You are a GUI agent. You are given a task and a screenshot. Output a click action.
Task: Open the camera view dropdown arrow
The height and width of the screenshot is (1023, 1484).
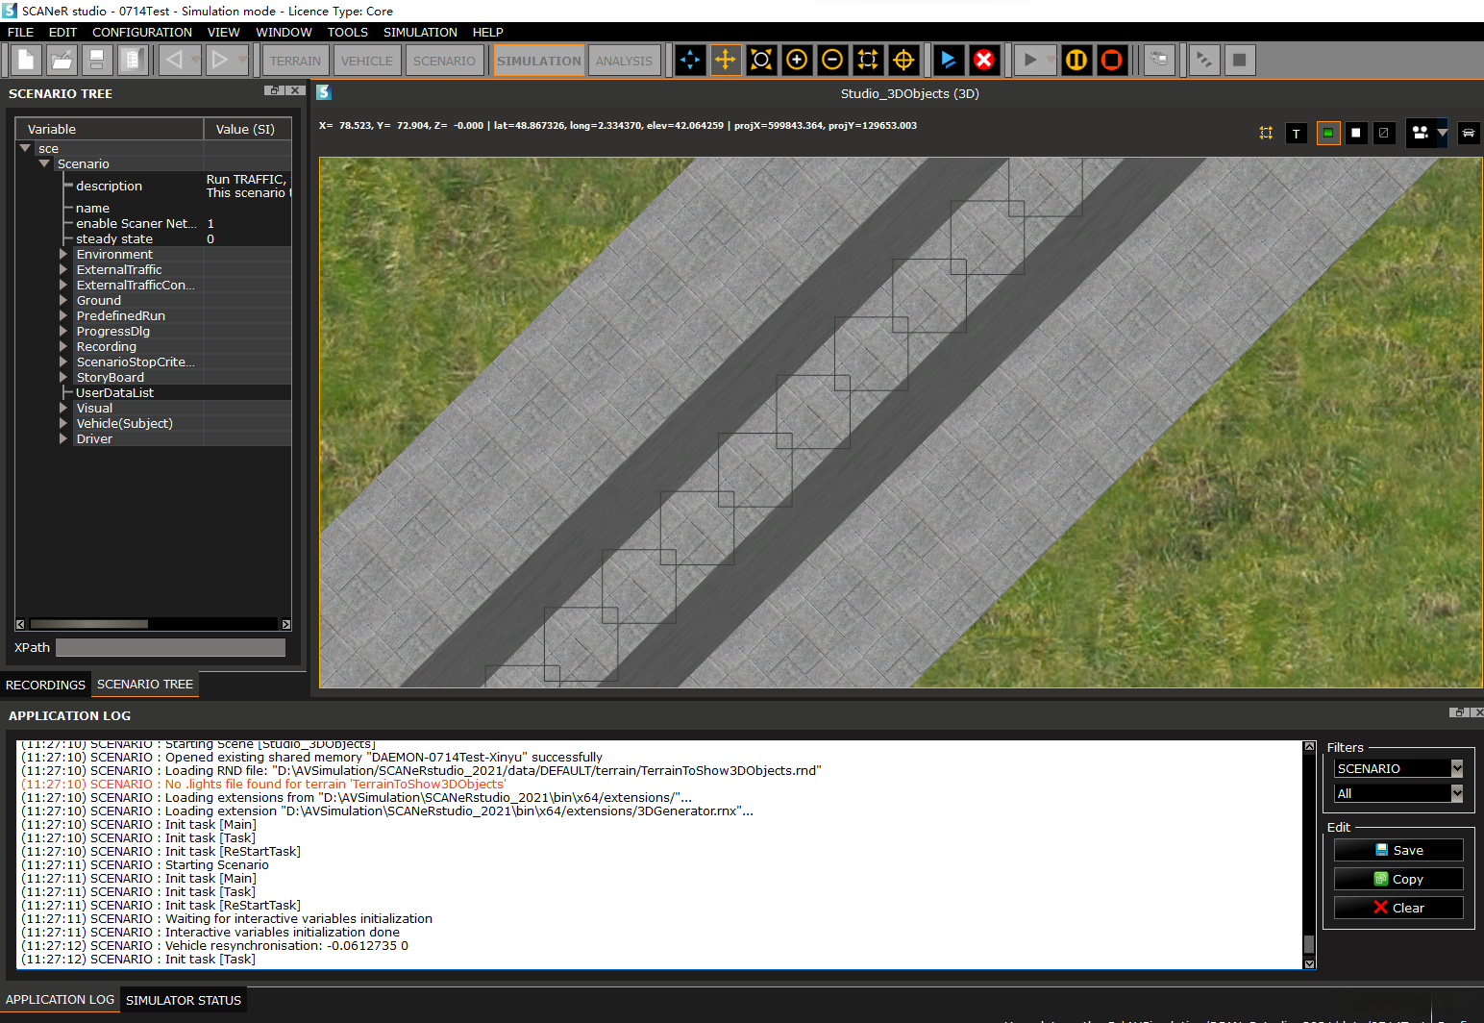(x=1442, y=134)
